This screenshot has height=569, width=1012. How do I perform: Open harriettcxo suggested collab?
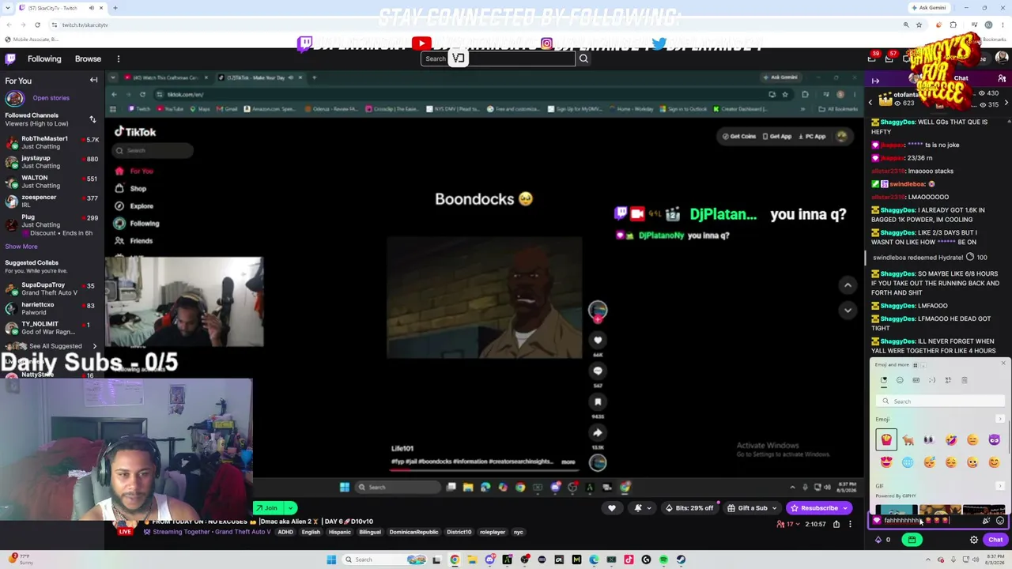pos(51,308)
